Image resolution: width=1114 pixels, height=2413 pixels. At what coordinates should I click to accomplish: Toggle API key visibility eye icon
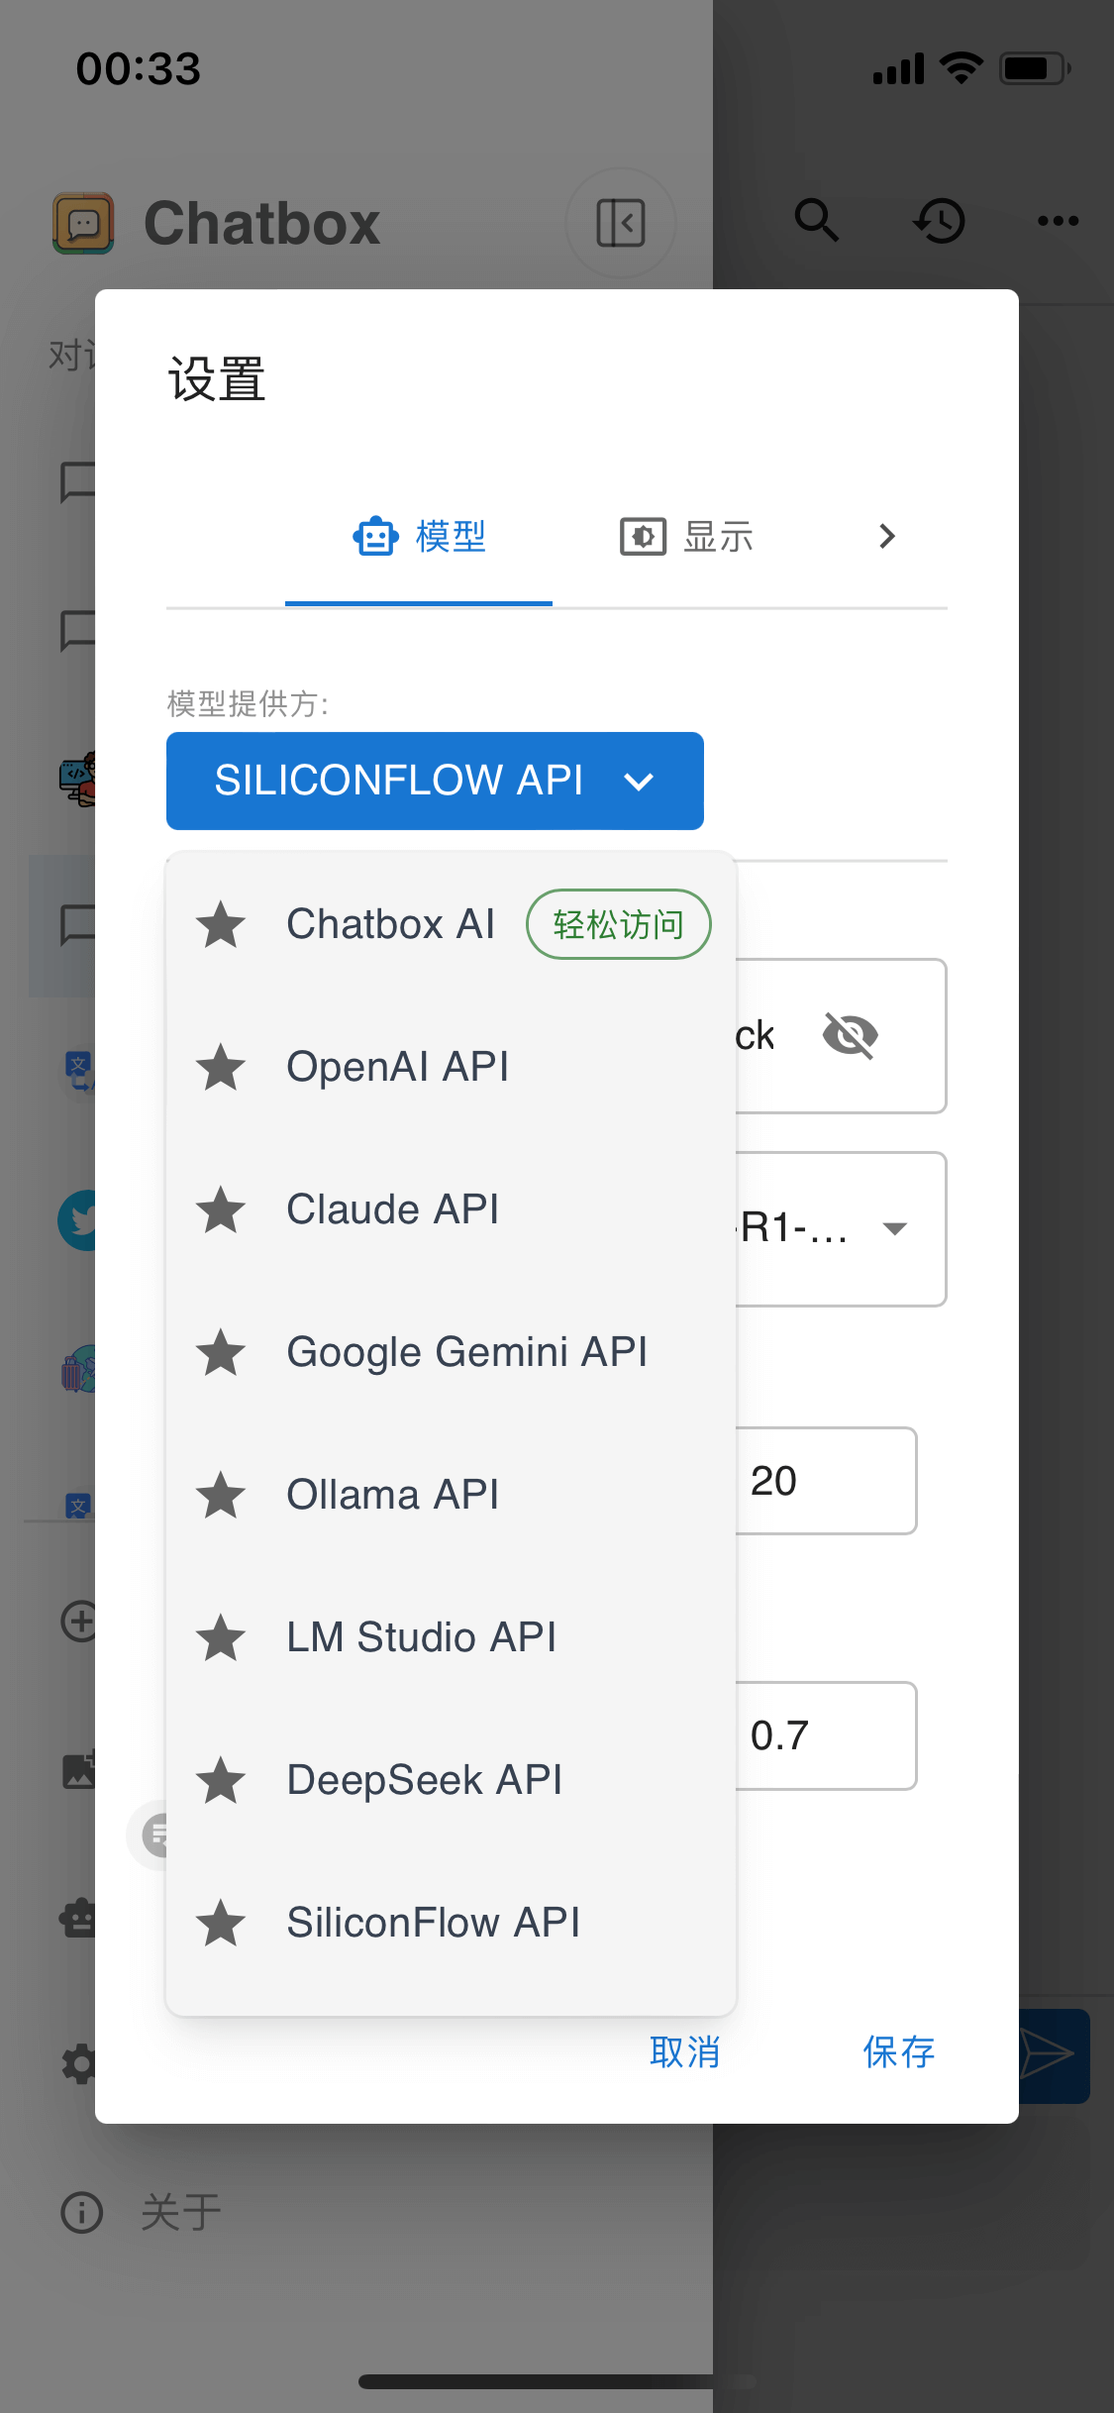point(850,1036)
